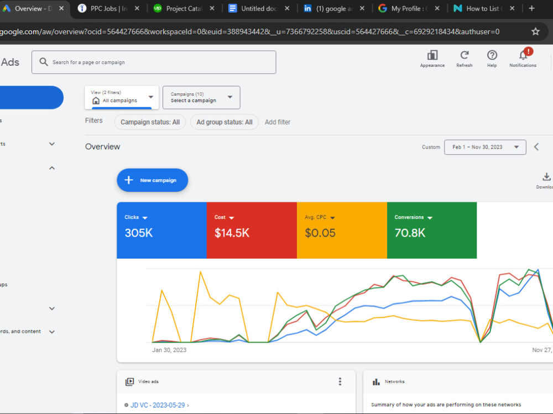Click Add filter
The height and width of the screenshot is (414, 553).
pos(278,122)
